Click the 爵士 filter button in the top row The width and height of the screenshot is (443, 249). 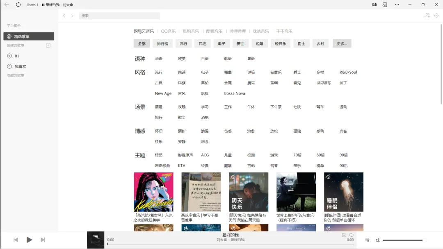pyautogui.click(x=301, y=43)
